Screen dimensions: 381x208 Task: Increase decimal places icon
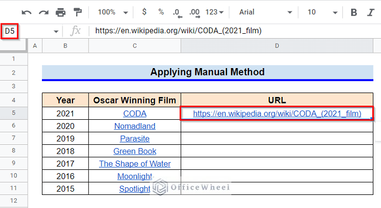pyautogui.click(x=195, y=13)
